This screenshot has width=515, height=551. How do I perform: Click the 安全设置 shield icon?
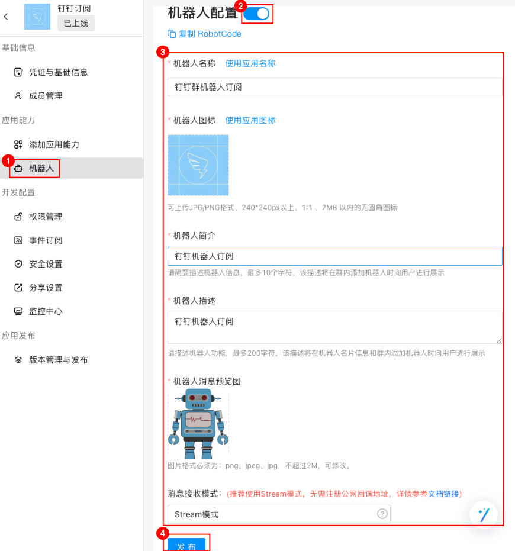point(18,264)
